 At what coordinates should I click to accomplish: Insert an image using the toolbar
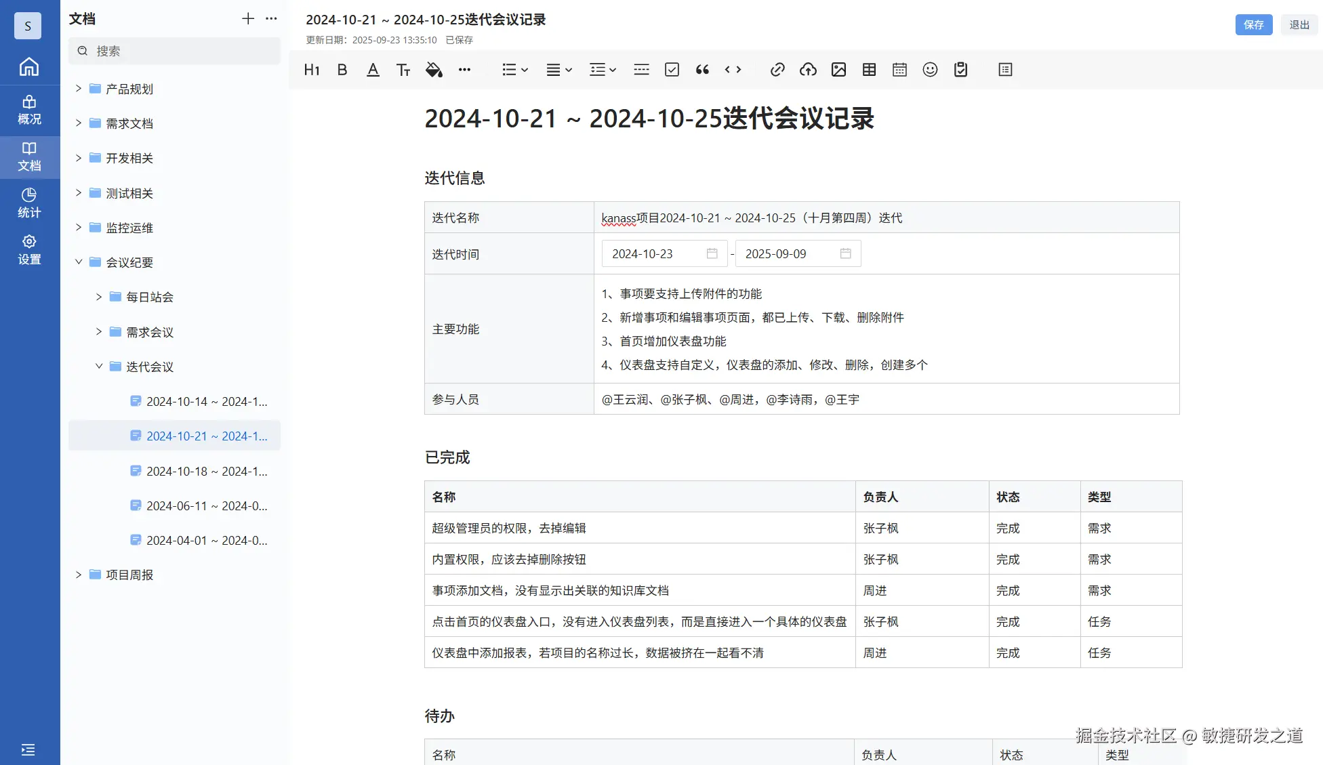tap(838, 70)
